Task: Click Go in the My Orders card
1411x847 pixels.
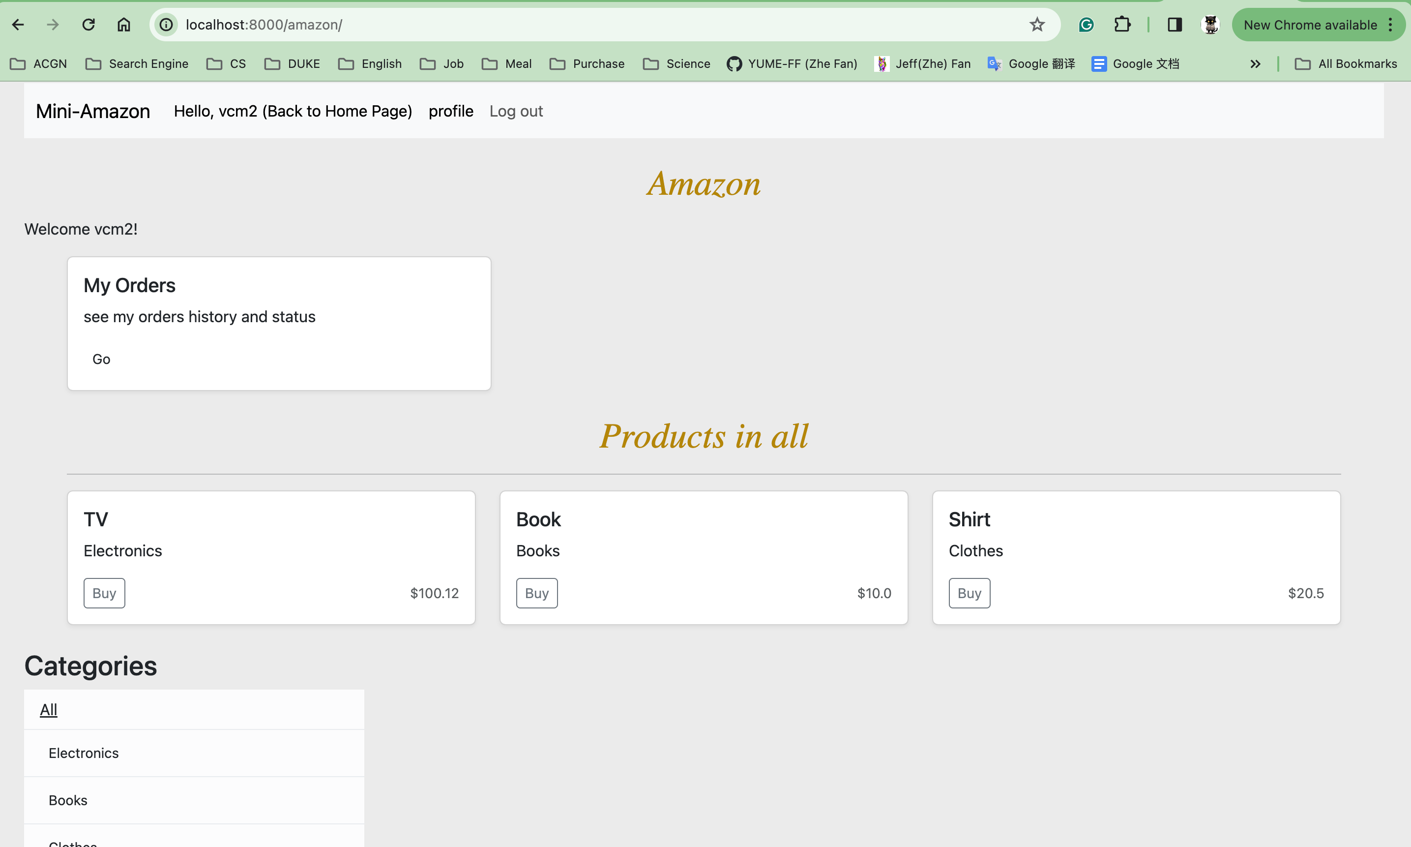Action: tap(101, 359)
